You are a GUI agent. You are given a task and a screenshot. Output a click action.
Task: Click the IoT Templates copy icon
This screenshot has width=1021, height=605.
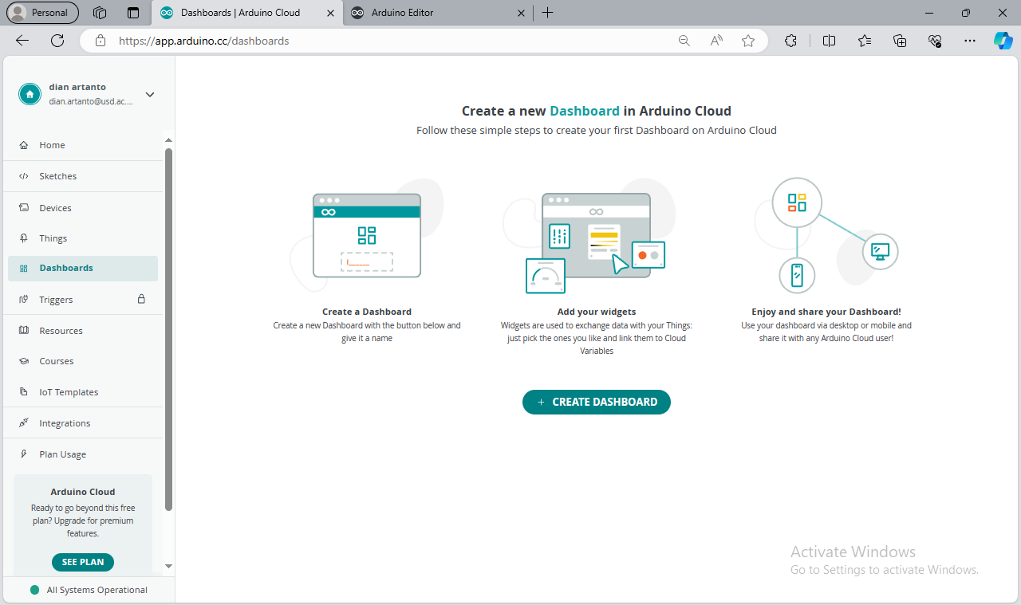[x=24, y=392]
